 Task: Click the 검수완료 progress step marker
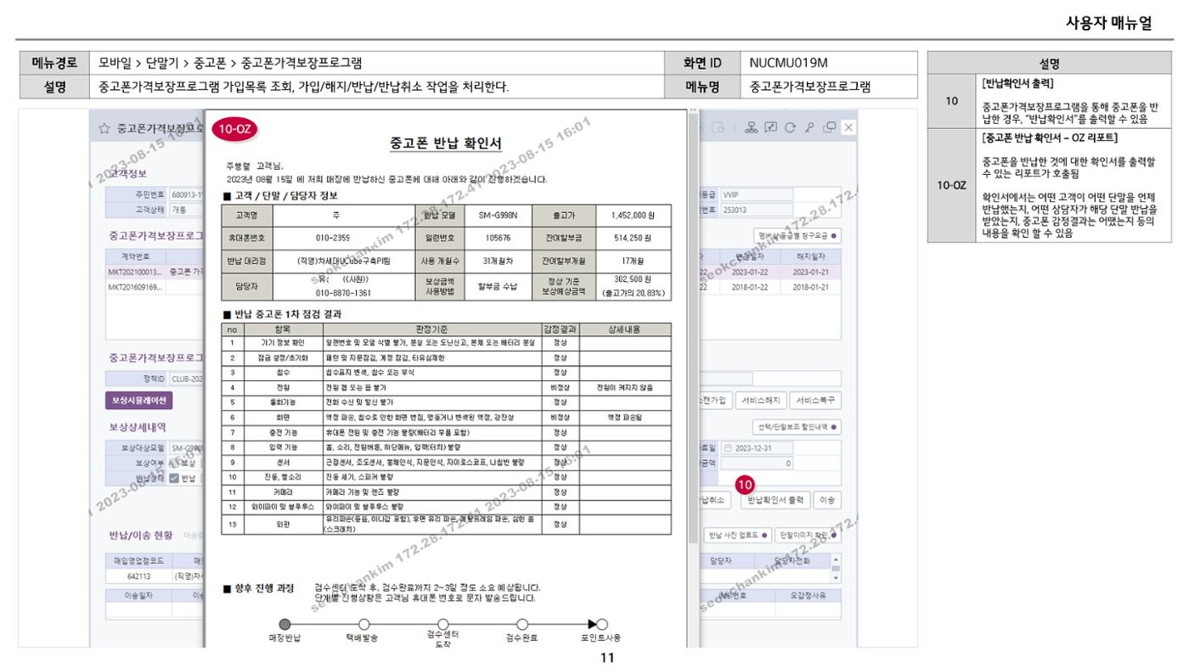[x=522, y=622]
